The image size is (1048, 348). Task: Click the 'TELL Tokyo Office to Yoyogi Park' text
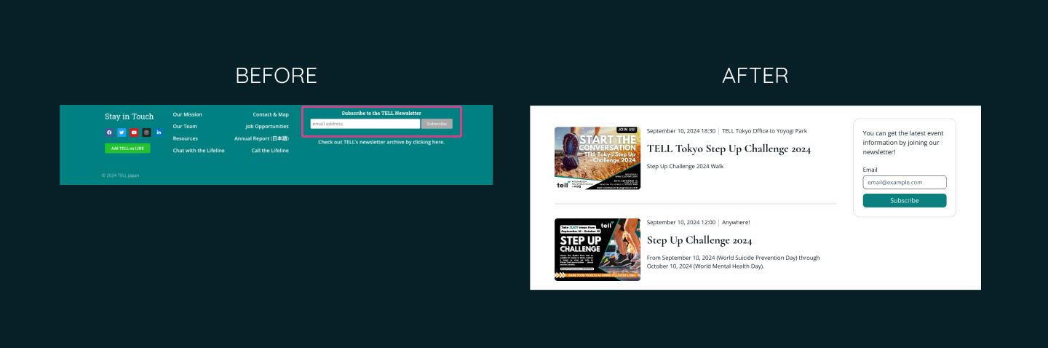click(764, 131)
